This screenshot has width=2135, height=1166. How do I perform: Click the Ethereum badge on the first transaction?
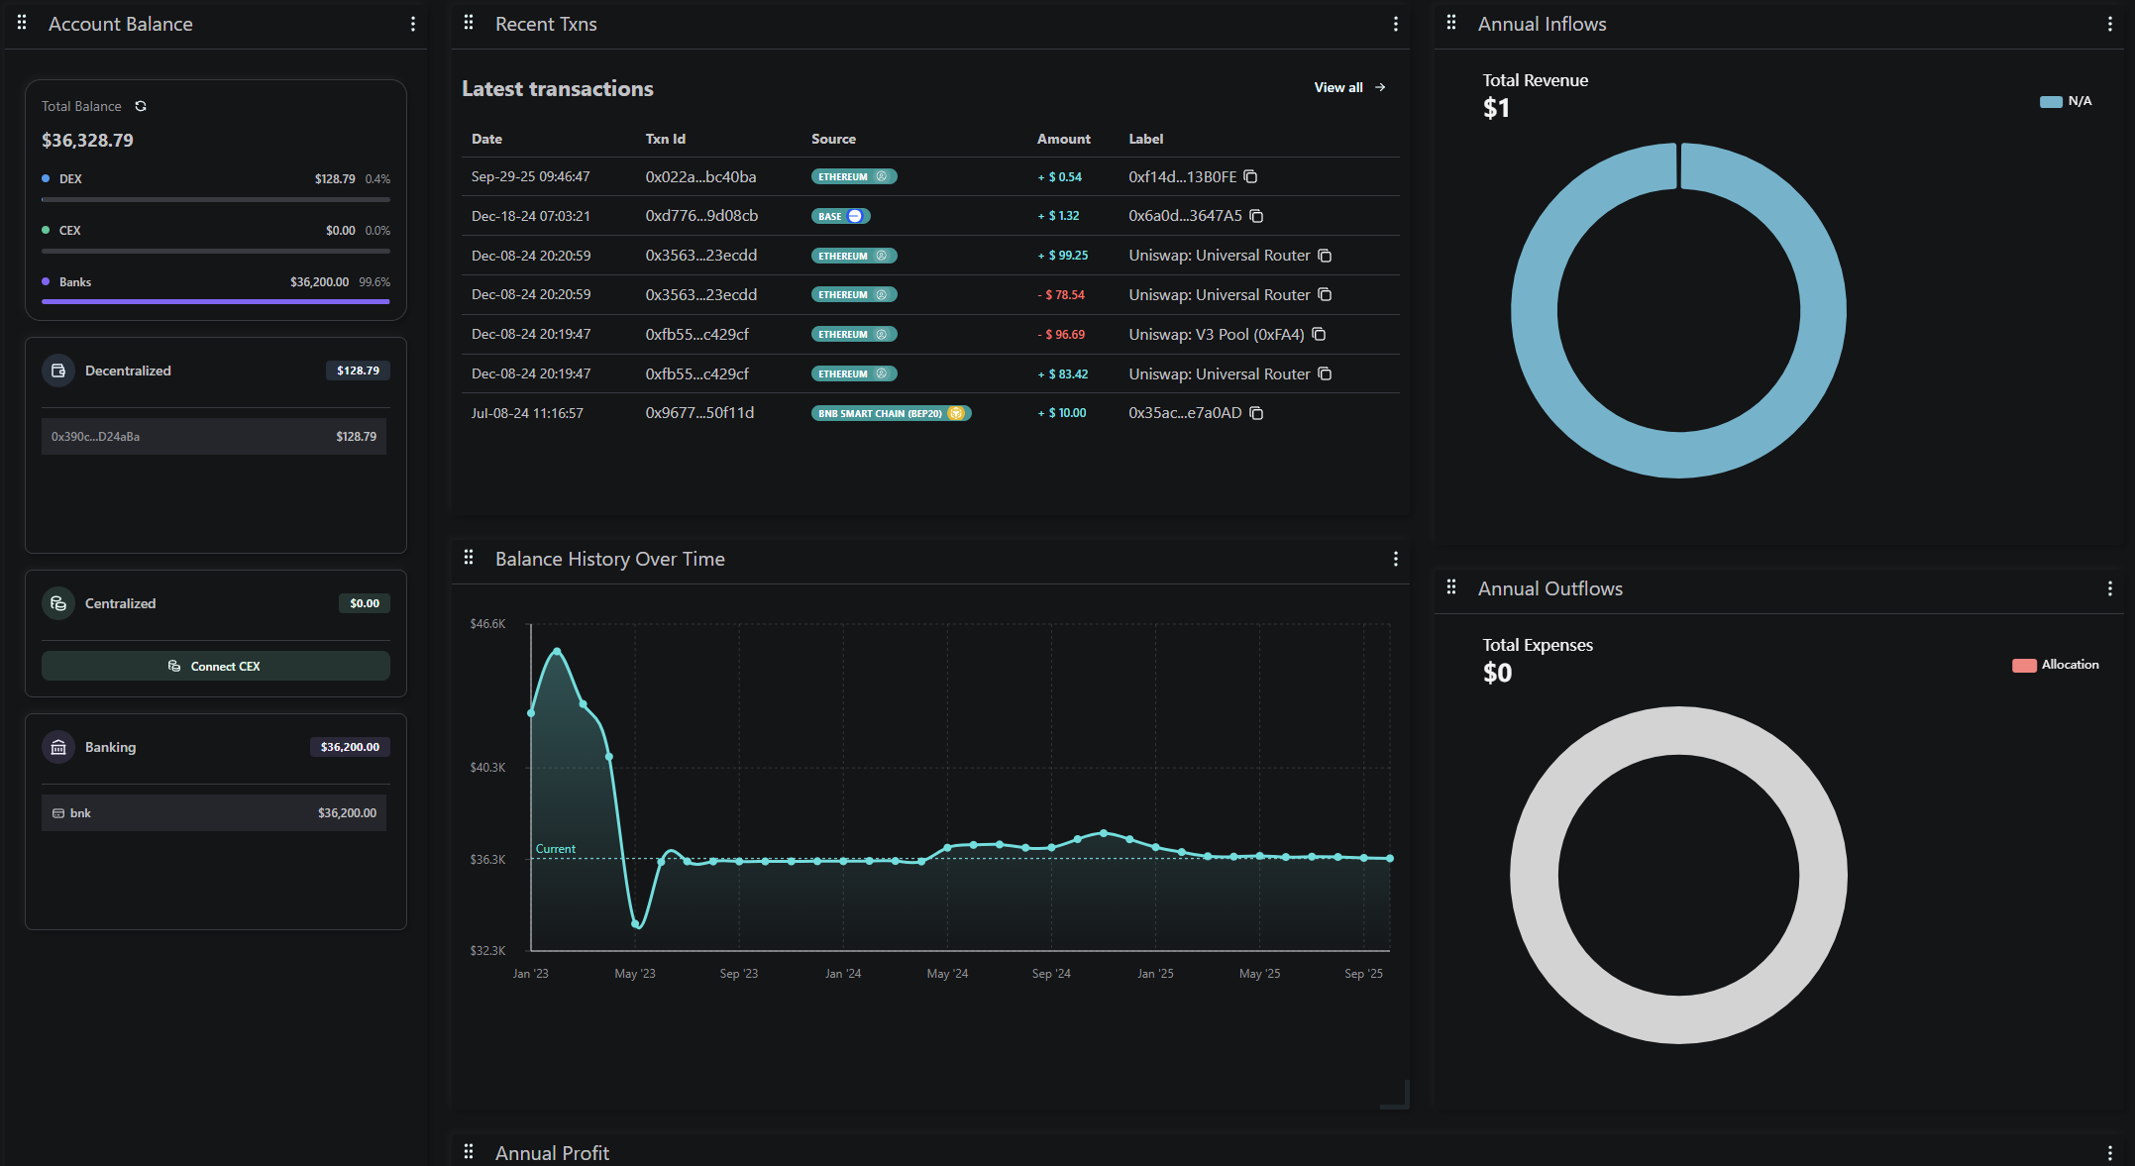pyautogui.click(x=853, y=176)
